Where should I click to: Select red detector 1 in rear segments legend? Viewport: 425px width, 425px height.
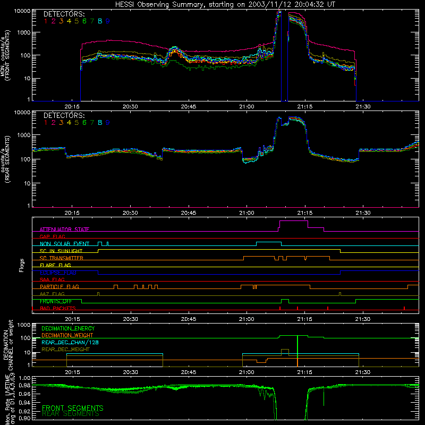click(x=46, y=123)
